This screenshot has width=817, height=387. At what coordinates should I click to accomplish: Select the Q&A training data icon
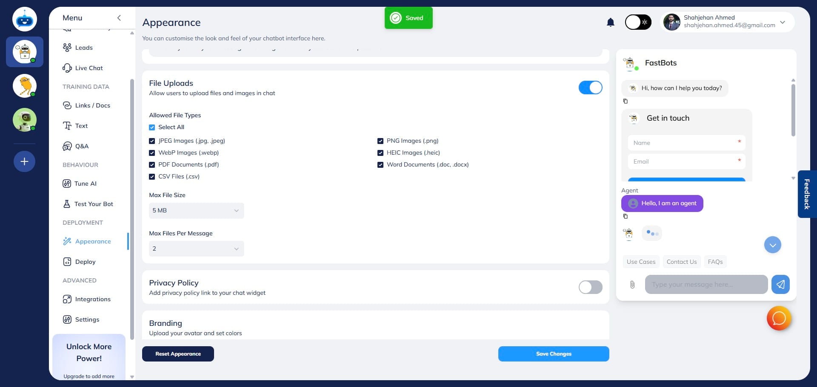tap(67, 146)
